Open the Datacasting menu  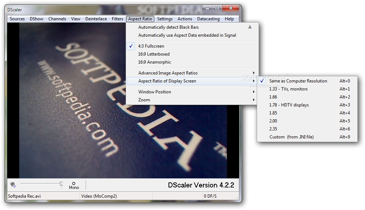click(208, 19)
